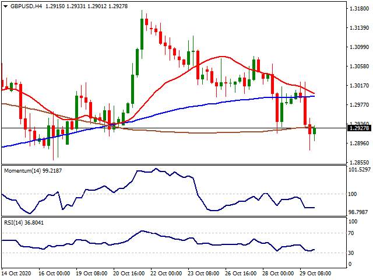Click the 23 Oct 08:00 time label
This screenshot has width=373, height=280.
203,273
